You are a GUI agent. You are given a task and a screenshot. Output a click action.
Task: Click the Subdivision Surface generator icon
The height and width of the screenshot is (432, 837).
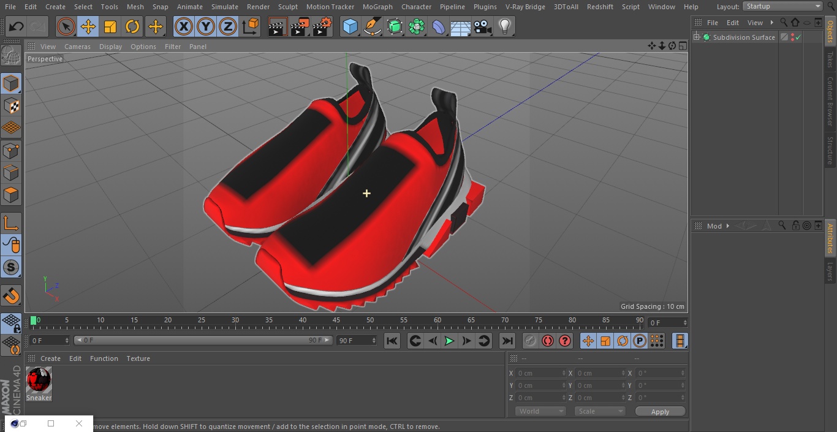pyautogui.click(x=395, y=26)
